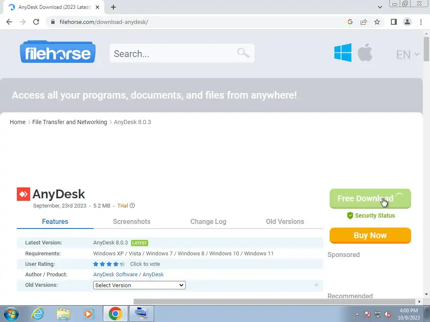
Task: Click the network tray icon
Action: 378,314
